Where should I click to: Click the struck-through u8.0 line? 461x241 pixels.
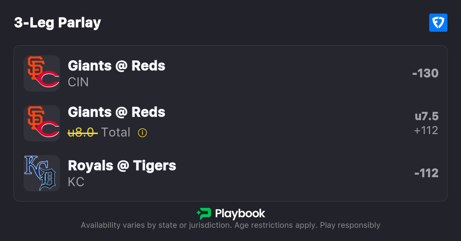click(82, 133)
